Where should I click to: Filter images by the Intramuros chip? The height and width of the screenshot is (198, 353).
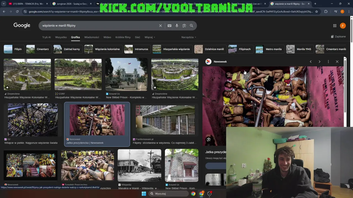(137, 49)
